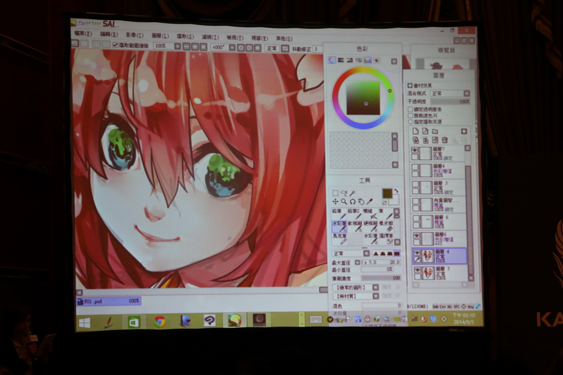Screen dimensions: 563x375
Task: Open the 圖層(L) layer menu
Action: point(160,36)
